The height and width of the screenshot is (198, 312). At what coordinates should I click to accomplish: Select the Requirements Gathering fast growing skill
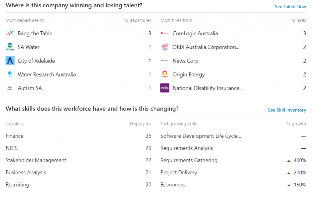[x=189, y=161]
